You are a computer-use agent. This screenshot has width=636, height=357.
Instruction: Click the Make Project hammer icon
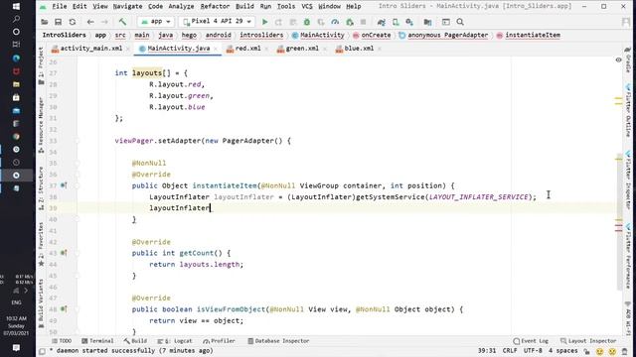tap(122, 22)
